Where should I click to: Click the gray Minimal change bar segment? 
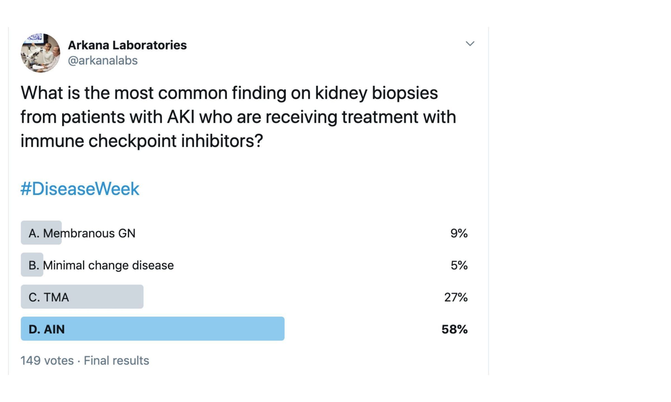coord(32,265)
